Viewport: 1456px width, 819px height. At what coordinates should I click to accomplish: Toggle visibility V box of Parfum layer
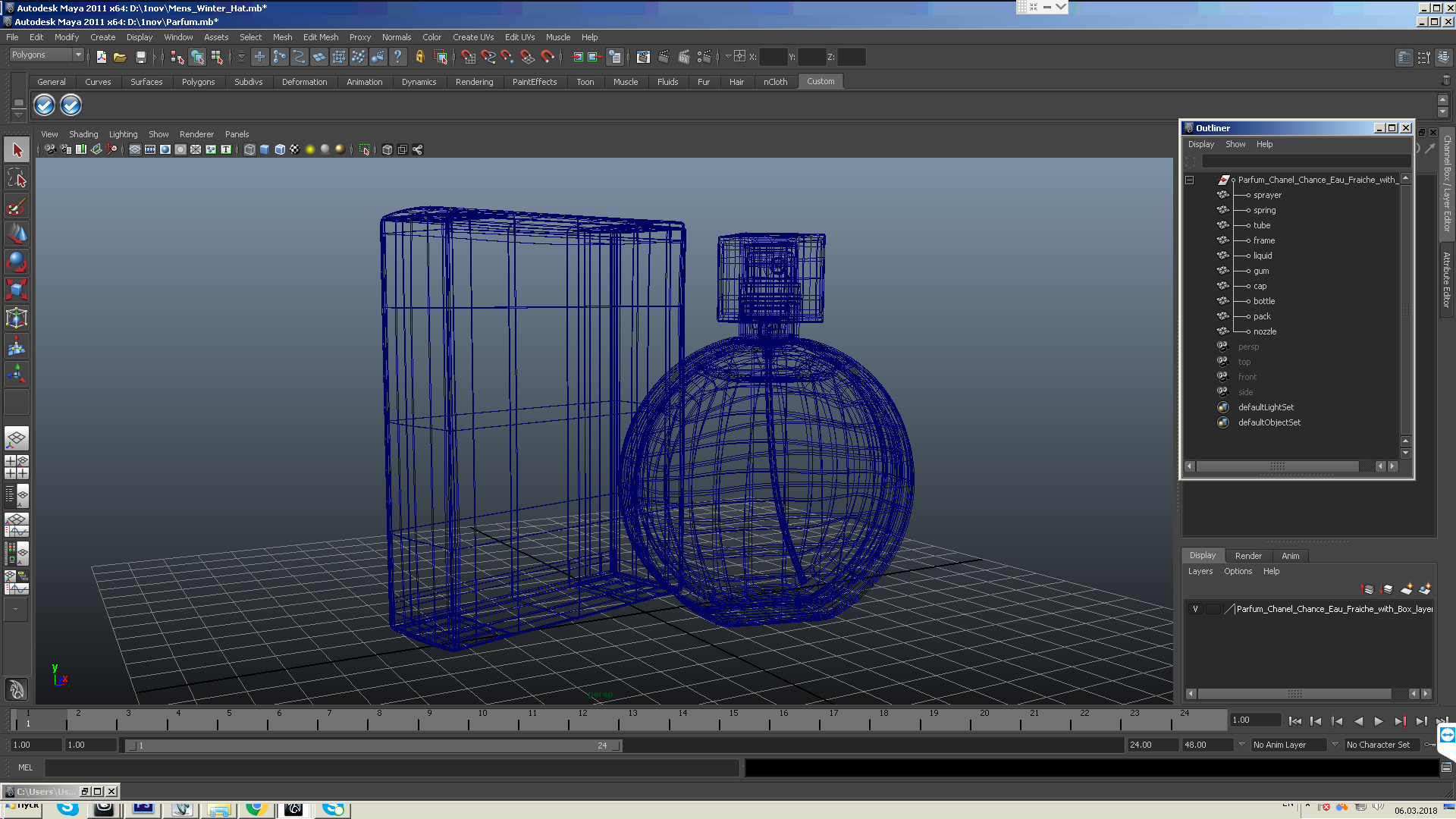[x=1195, y=609]
